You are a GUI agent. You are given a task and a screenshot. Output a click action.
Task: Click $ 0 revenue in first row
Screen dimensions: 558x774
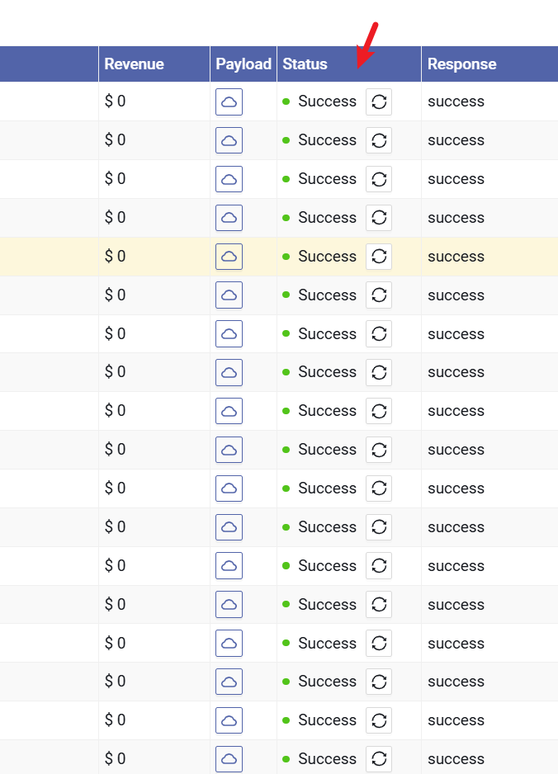click(115, 101)
